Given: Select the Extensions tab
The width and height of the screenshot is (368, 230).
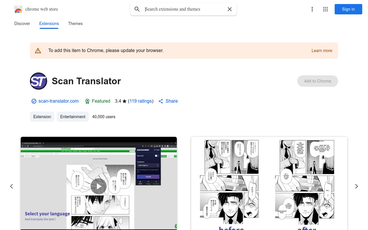Looking at the screenshot, I should point(49,24).
